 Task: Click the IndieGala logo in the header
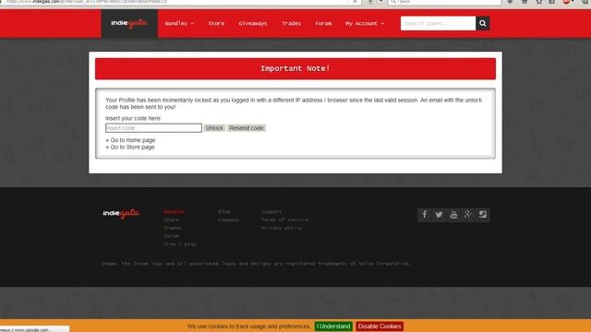pos(129,23)
